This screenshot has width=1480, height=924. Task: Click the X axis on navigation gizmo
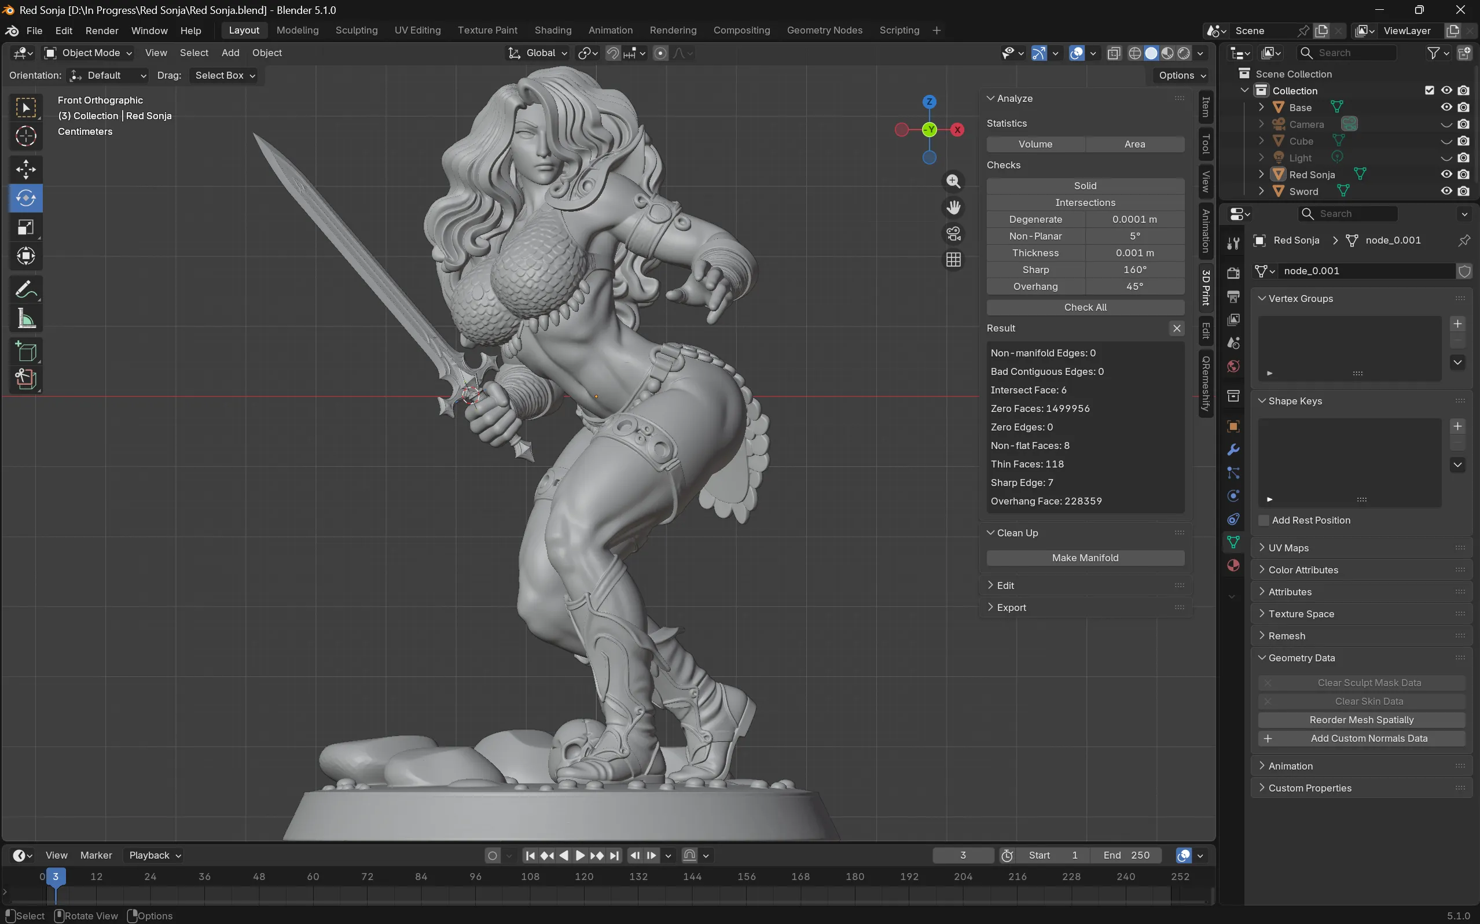pyautogui.click(x=957, y=130)
